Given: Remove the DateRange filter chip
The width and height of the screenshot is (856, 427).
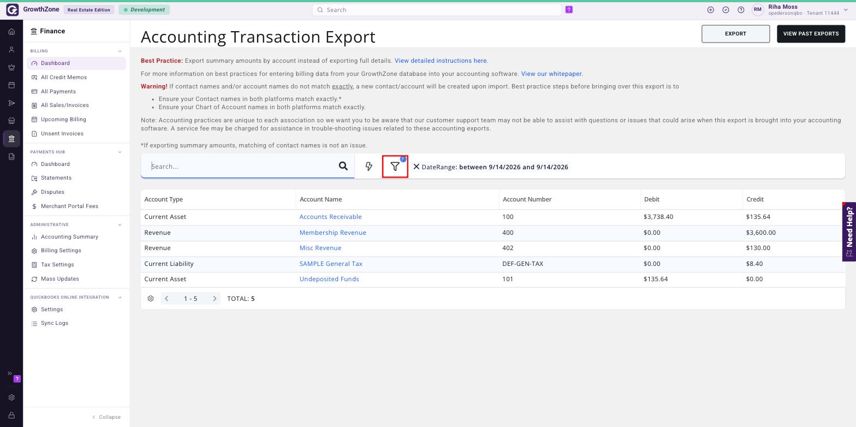Looking at the screenshot, I should [417, 167].
